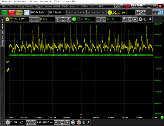Screen dimensions: 164x126
Task: Click channel 1 offset 0.0 V field
Action: point(48,19)
